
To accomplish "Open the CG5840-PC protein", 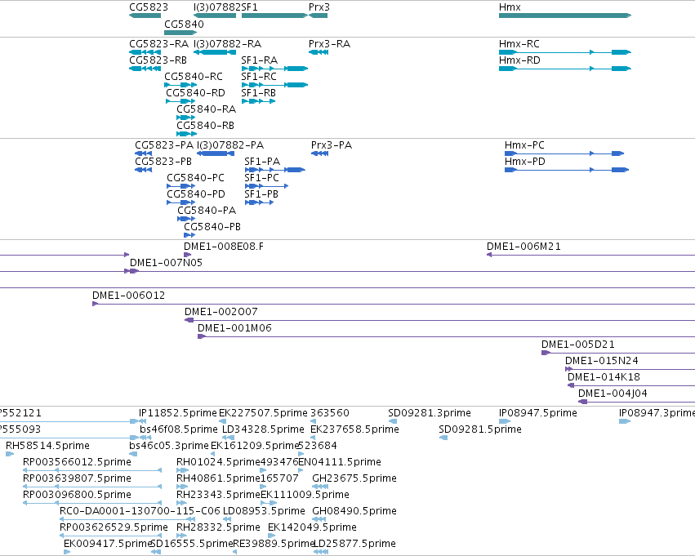I will point(180,186).
